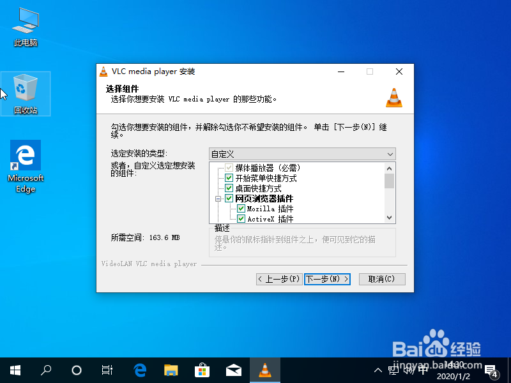This screenshot has width=511, height=383.
Task: Click the disabled 媒体播放器 (必需) checkbox
Action: [x=229, y=168]
